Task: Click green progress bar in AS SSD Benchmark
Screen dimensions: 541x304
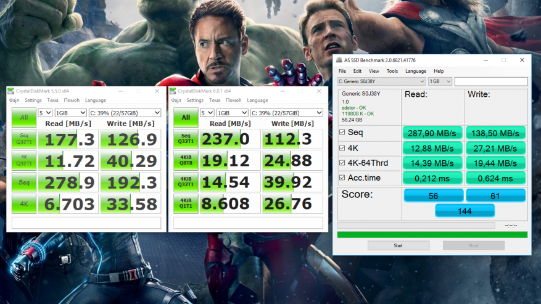Action: pyautogui.click(x=432, y=235)
